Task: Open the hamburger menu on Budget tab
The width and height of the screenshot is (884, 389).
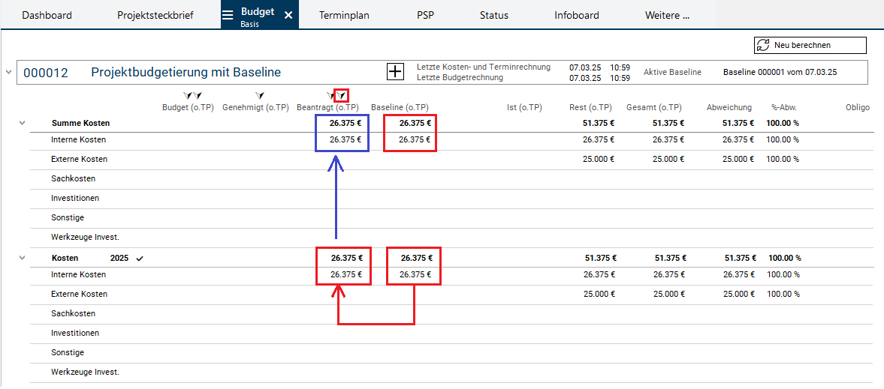Action: [228, 15]
